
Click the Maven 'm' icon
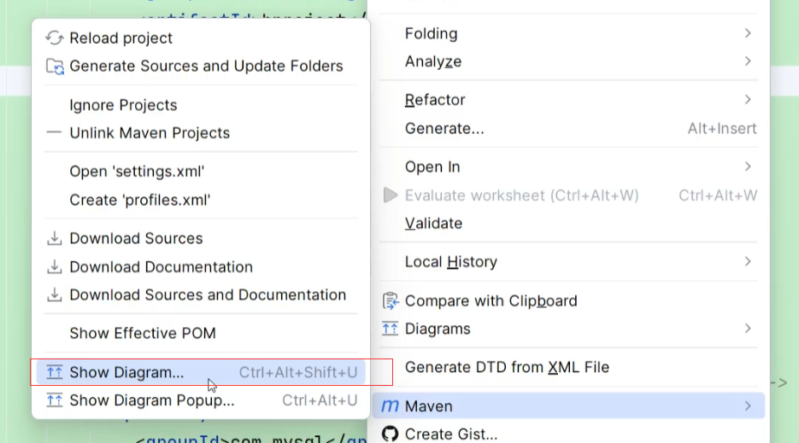click(x=391, y=406)
